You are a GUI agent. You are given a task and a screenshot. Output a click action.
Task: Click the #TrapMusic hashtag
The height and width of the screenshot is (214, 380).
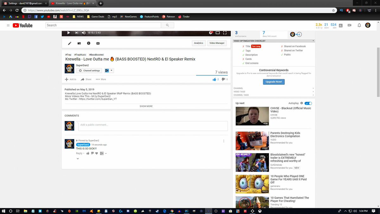tap(80, 55)
